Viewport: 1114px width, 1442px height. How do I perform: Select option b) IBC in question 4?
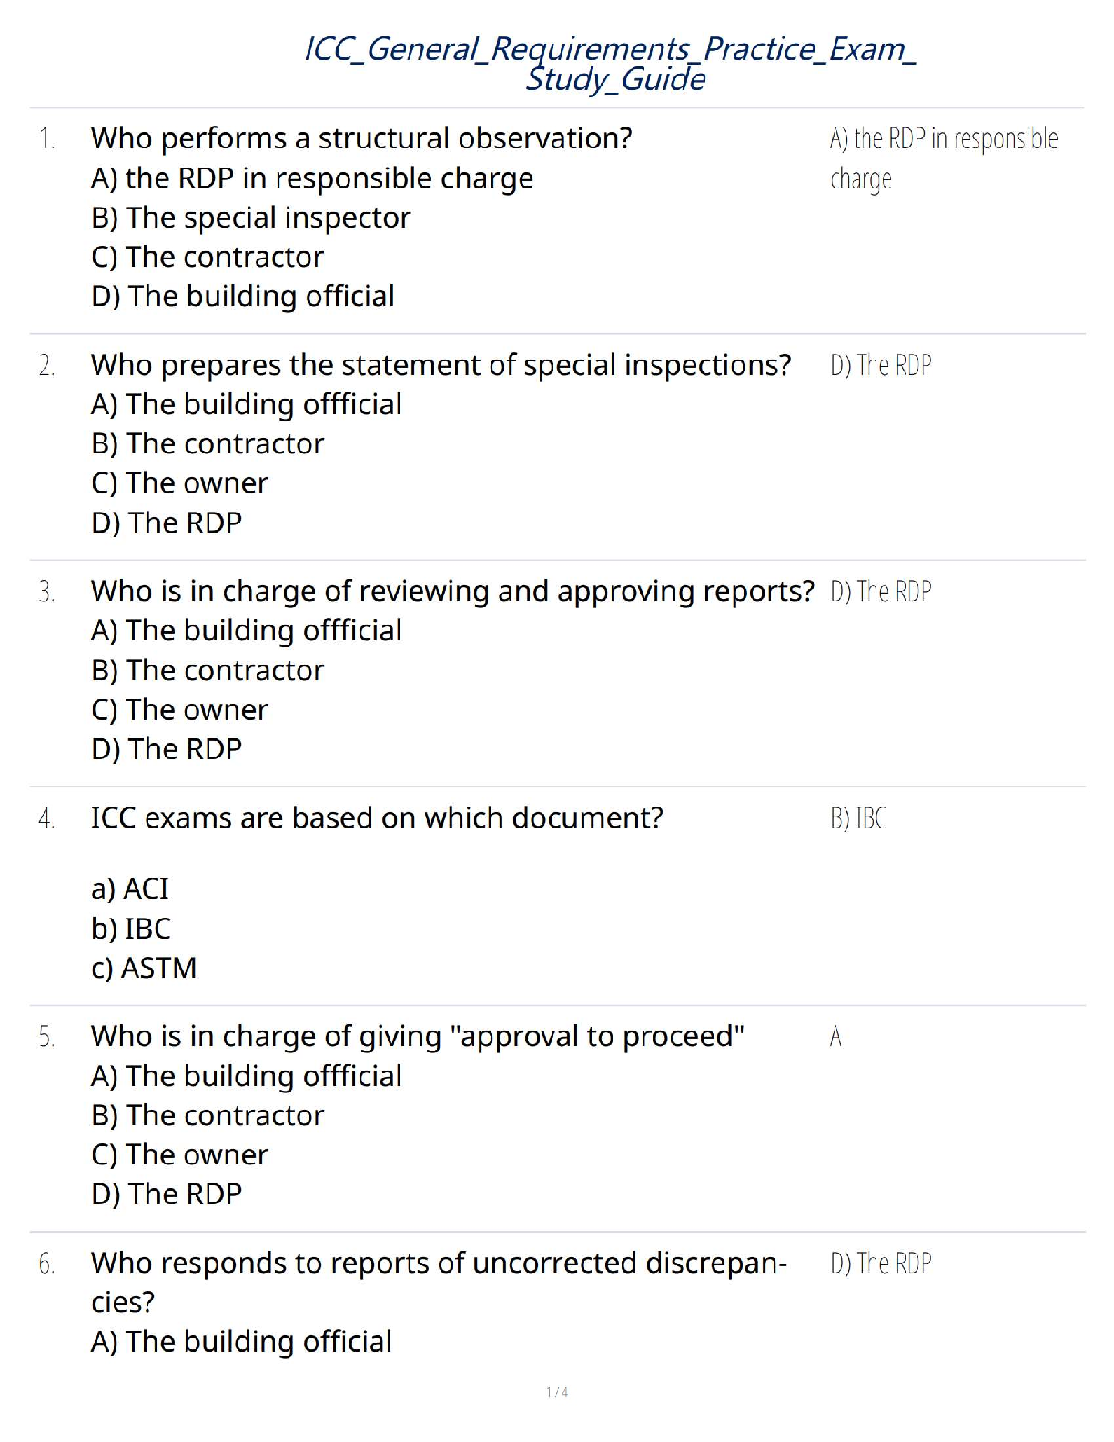(131, 929)
